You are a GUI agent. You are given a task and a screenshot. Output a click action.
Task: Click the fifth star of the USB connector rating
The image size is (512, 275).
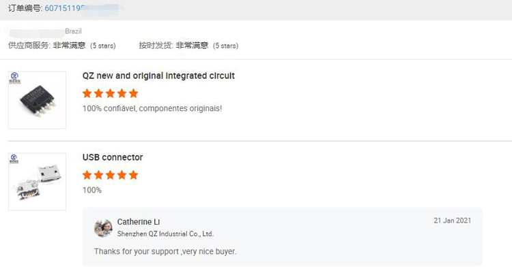click(x=133, y=175)
